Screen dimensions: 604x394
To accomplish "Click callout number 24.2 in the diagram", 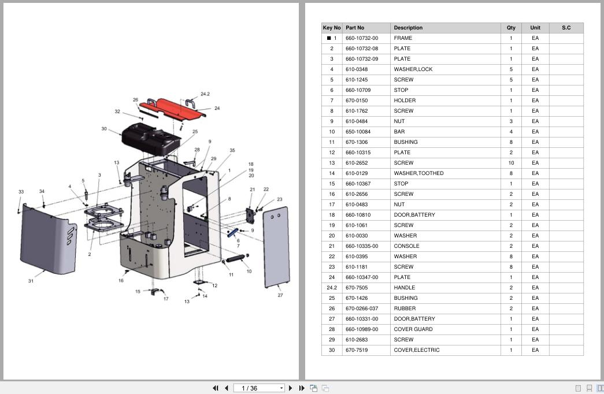I will tap(205, 94).
